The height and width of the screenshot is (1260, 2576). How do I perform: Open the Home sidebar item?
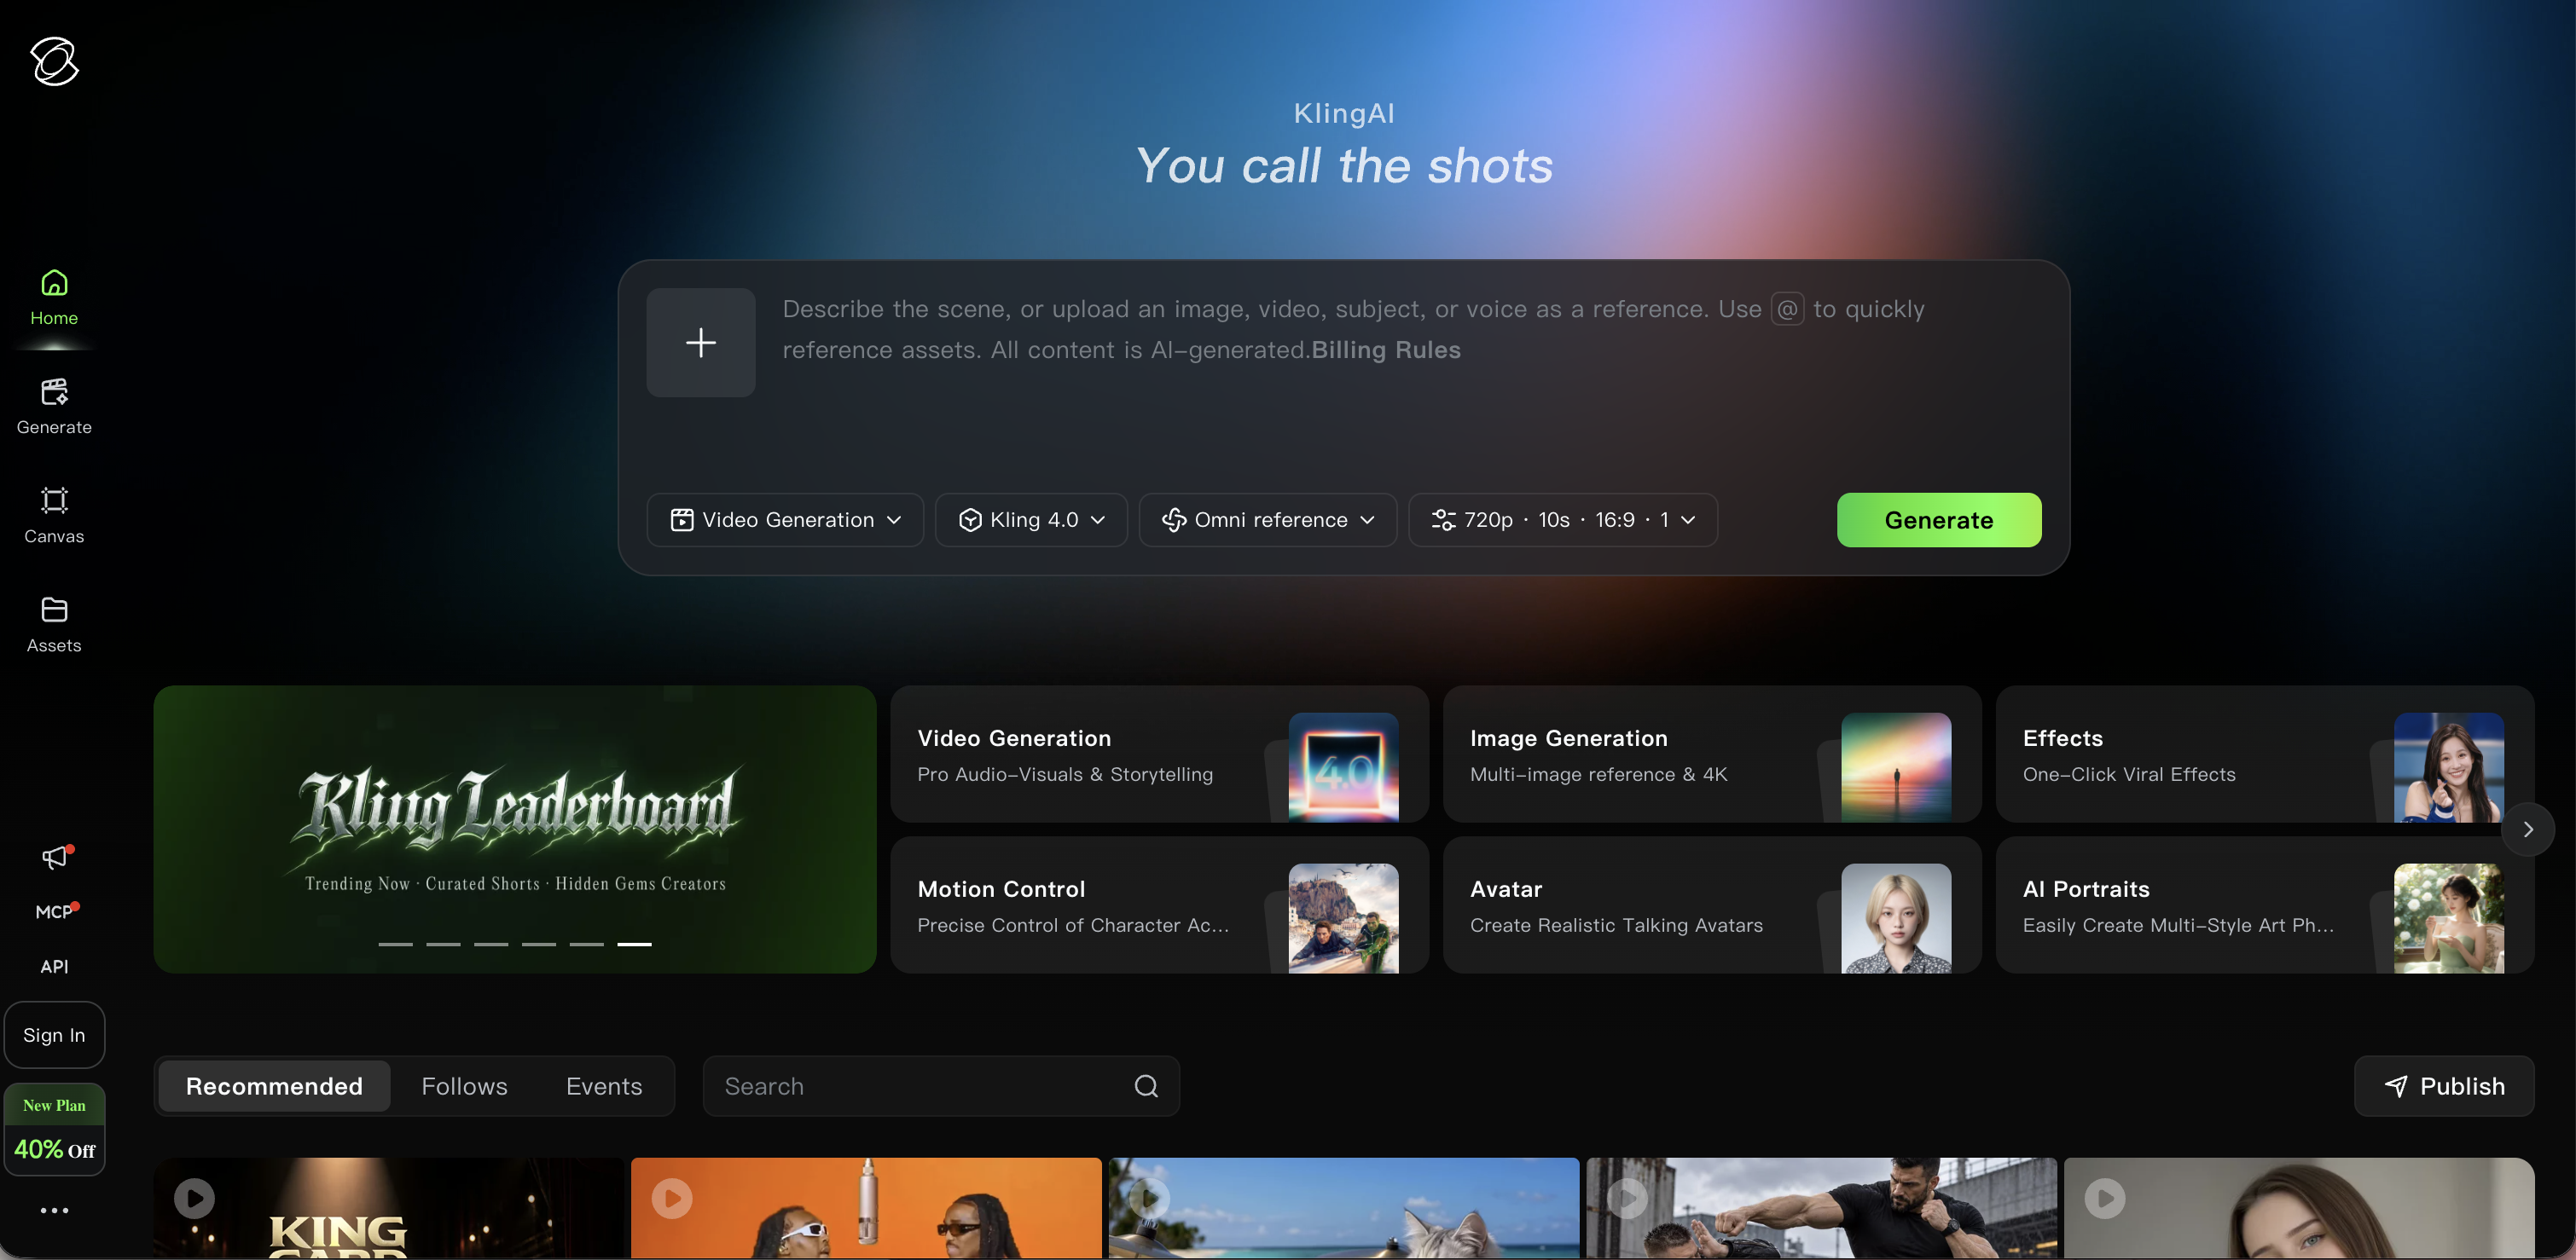pyautogui.click(x=54, y=298)
